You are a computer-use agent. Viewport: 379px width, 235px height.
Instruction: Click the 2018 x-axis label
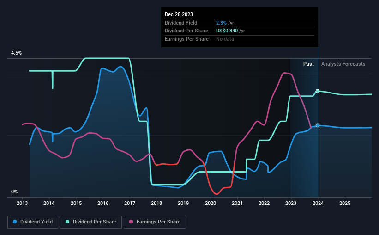tap(156, 203)
